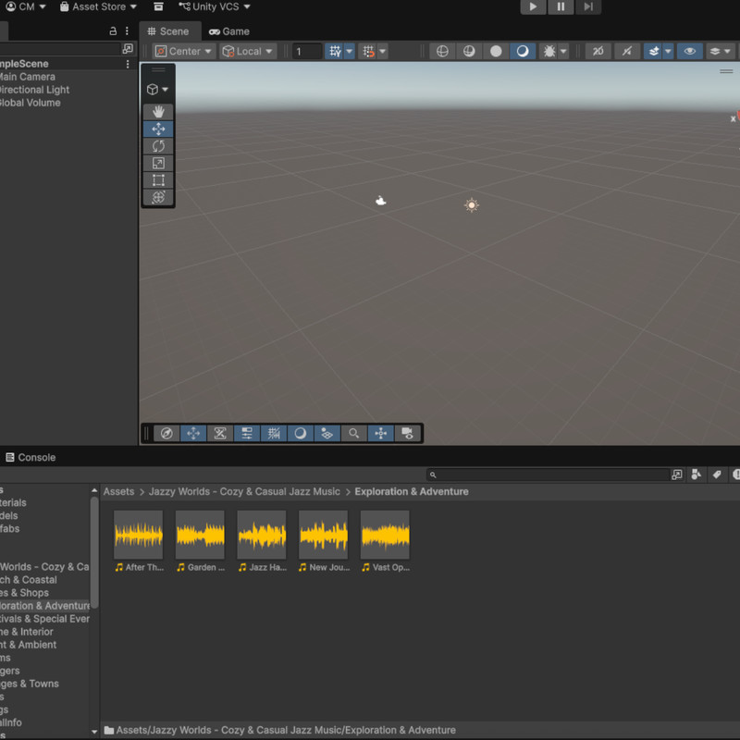Open the Unity VCS menu

215,6
